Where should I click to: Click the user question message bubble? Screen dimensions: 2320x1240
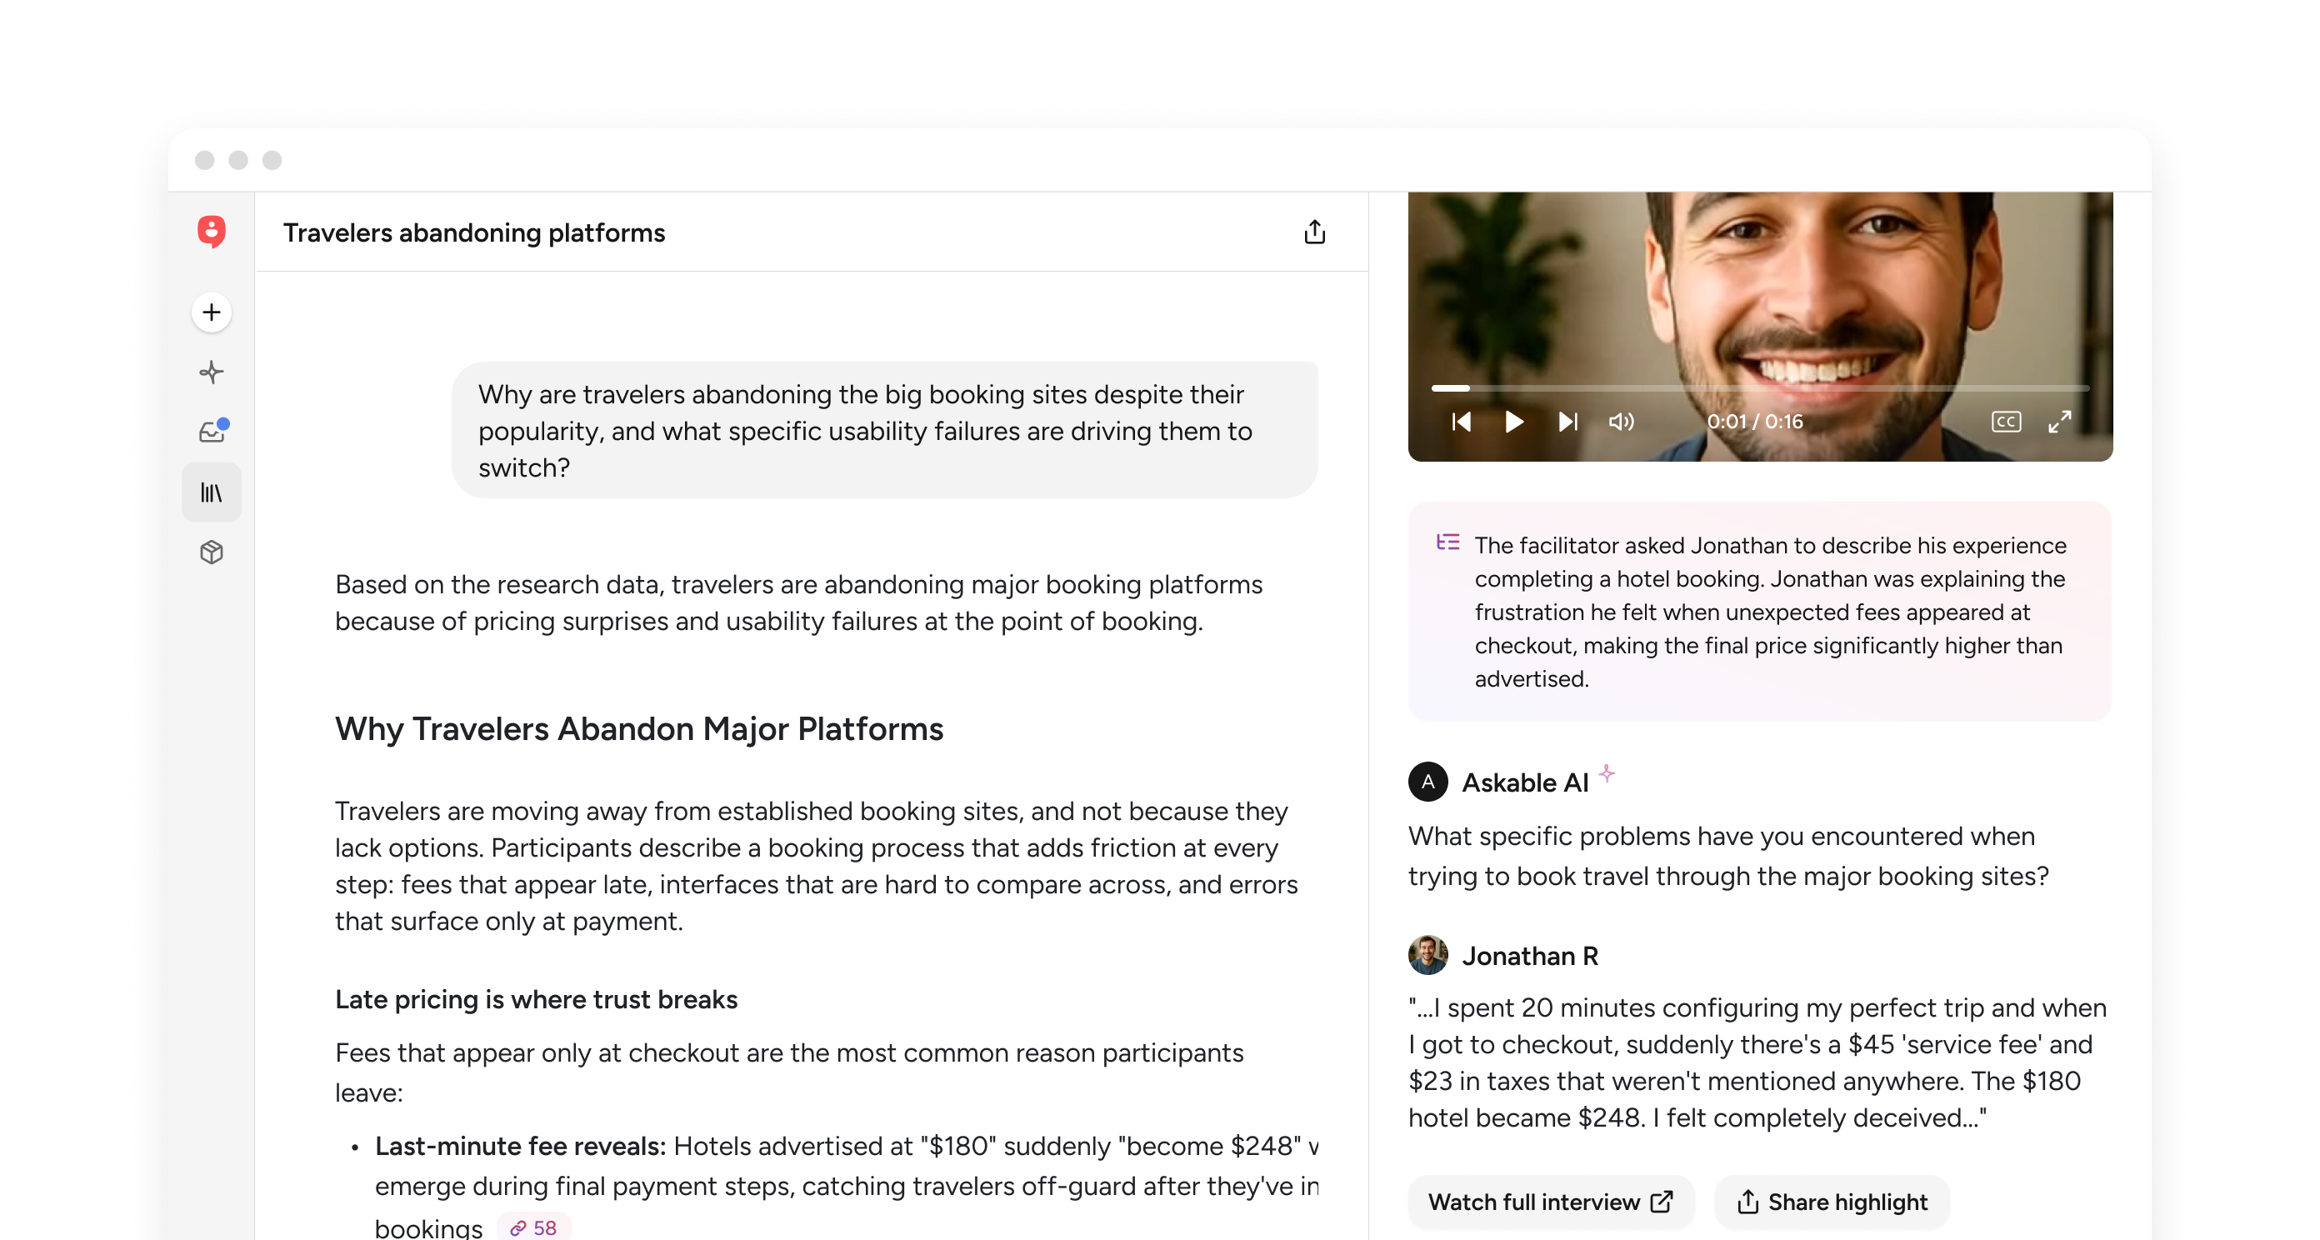point(884,431)
